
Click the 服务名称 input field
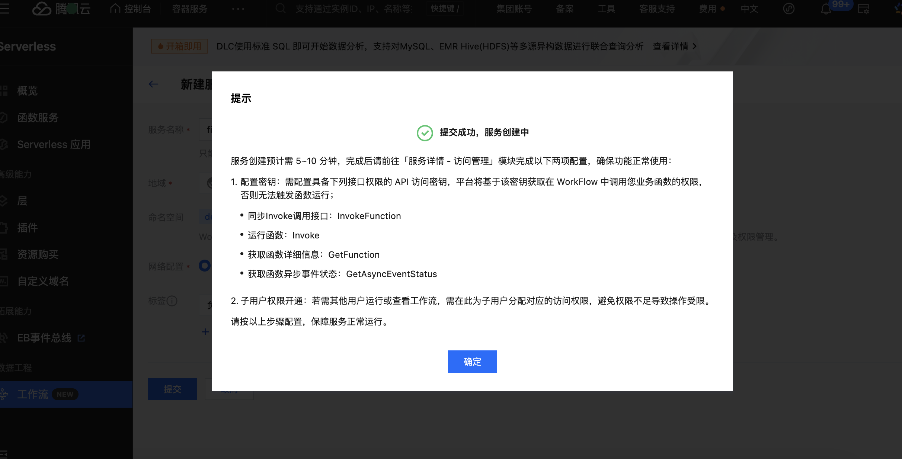tap(206, 129)
